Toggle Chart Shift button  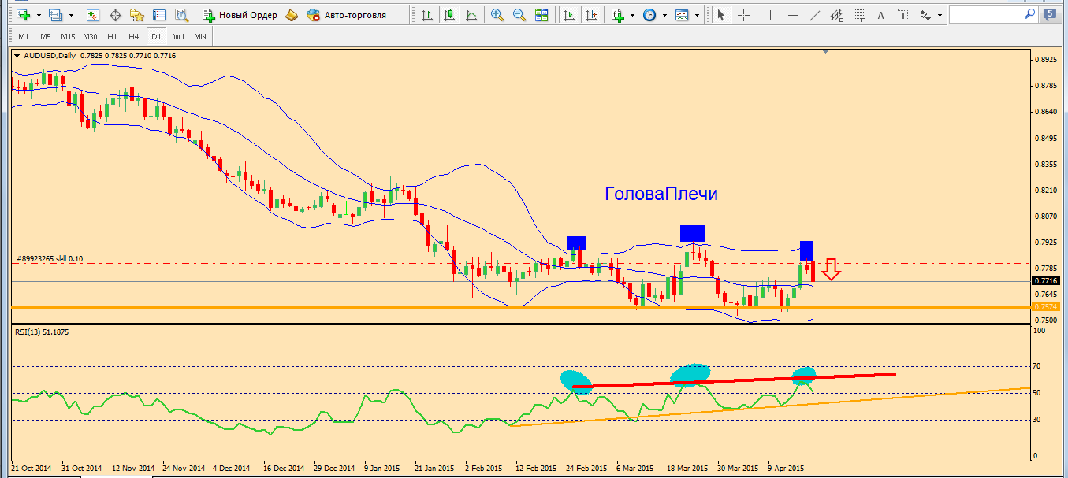[590, 14]
